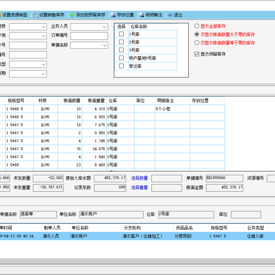Check the 2号库 warehouse checkbox
The height and width of the screenshot is (275, 275).
pos(121,42)
